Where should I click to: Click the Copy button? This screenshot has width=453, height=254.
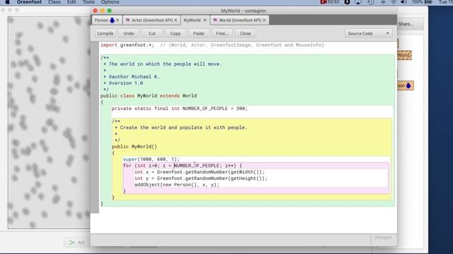click(x=176, y=33)
